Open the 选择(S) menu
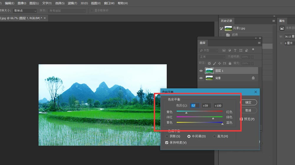Image resolution: width=295 pixels, height=165 pixels. point(60,3)
